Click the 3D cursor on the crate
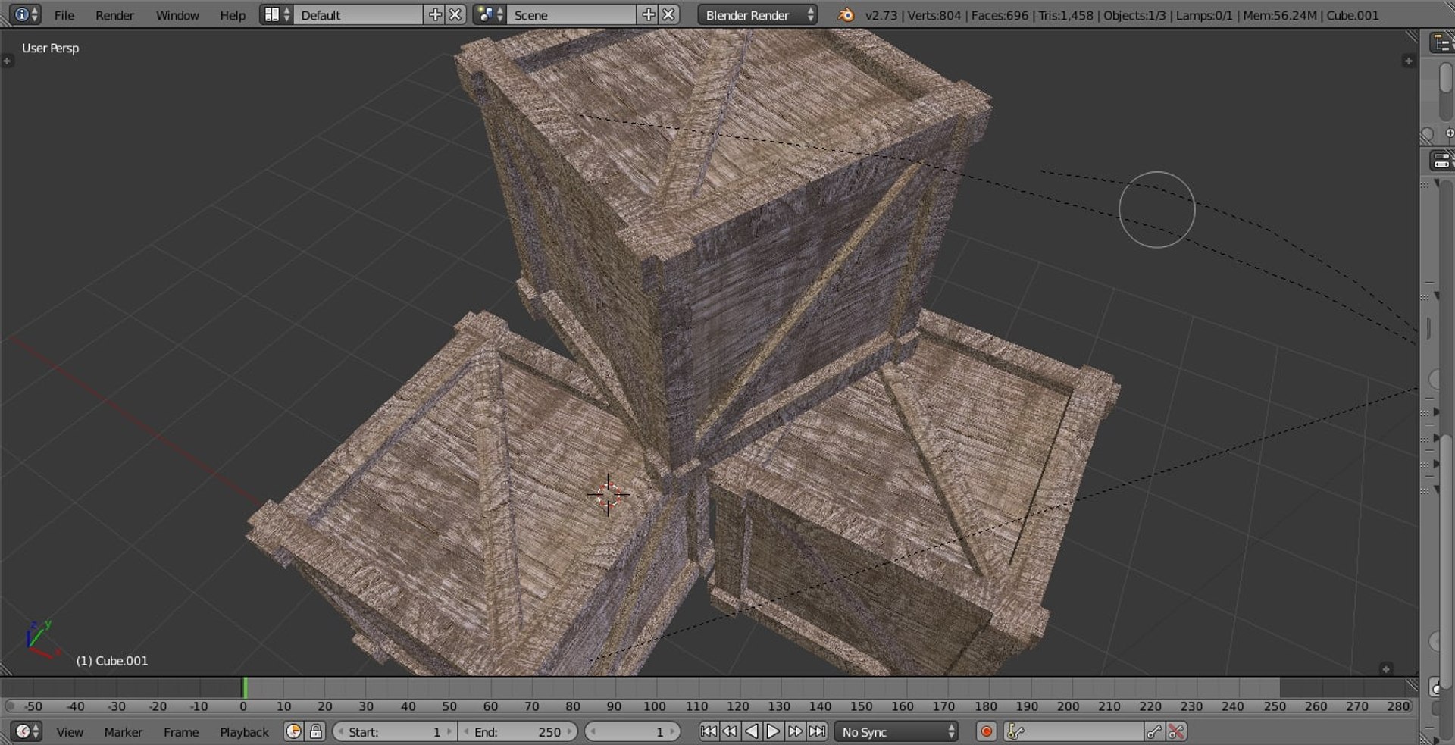The width and height of the screenshot is (1455, 745). pyautogui.click(x=608, y=495)
